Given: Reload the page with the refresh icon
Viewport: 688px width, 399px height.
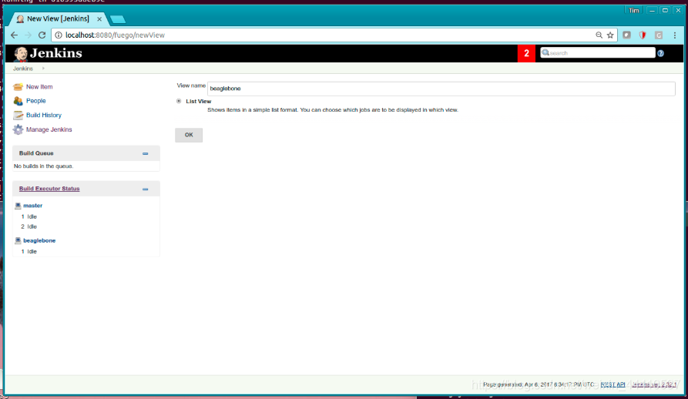Looking at the screenshot, I should coord(42,35).
